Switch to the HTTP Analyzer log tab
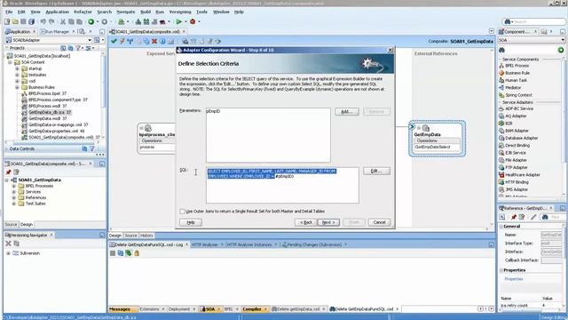The height and width of the screenshot is (320, 568). pos(204,245)
